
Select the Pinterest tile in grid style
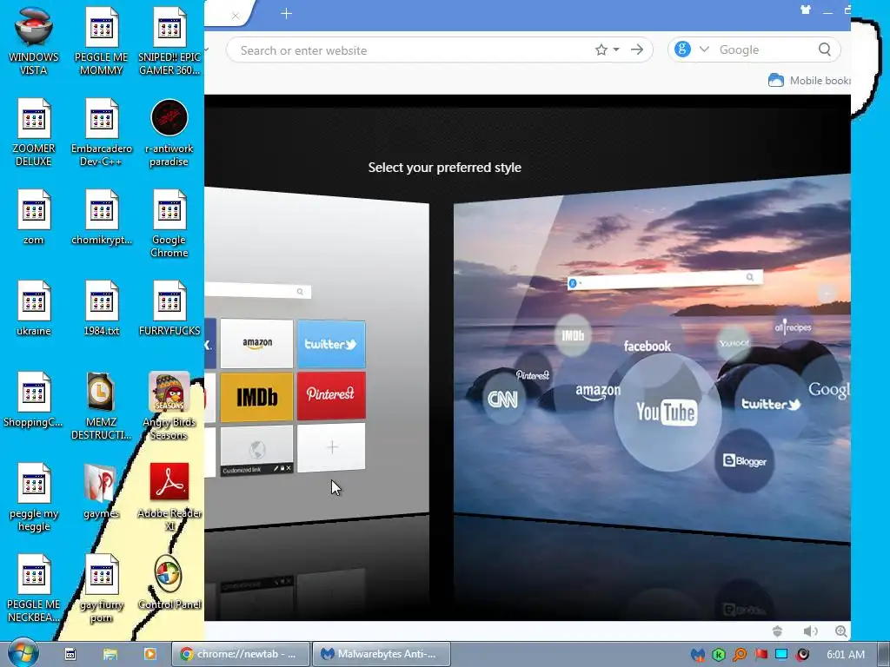click(x=331, y=395)
